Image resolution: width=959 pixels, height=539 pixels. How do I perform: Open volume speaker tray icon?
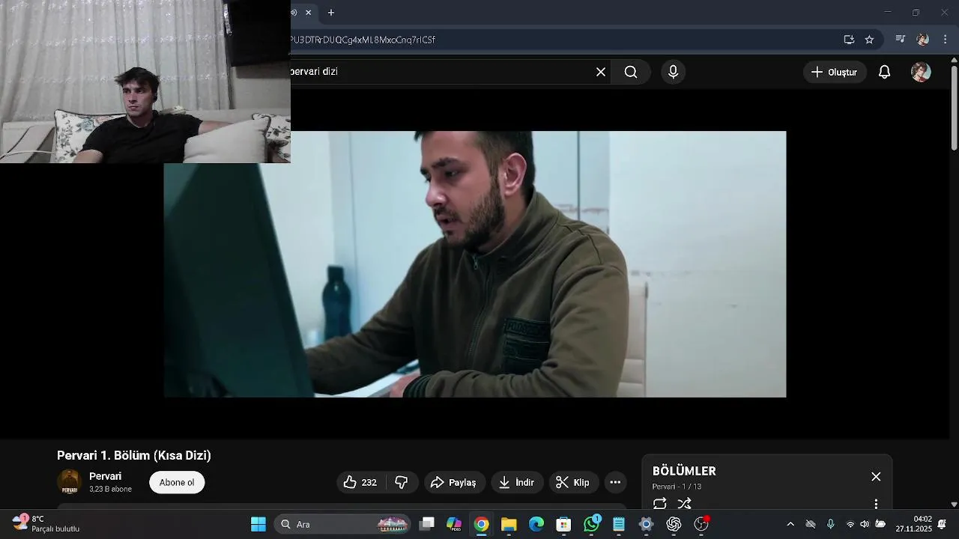click(x=865, y=524)
